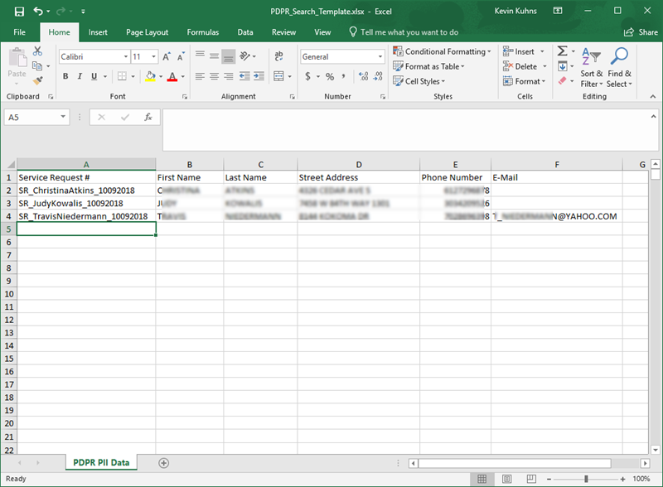Screen dimensions: 663x487
Task: Open the Calibri font name dropdown
Action: pyautogui.click(x=125, y=56)
